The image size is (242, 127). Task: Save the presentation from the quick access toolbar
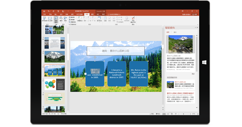pos(44,11)
